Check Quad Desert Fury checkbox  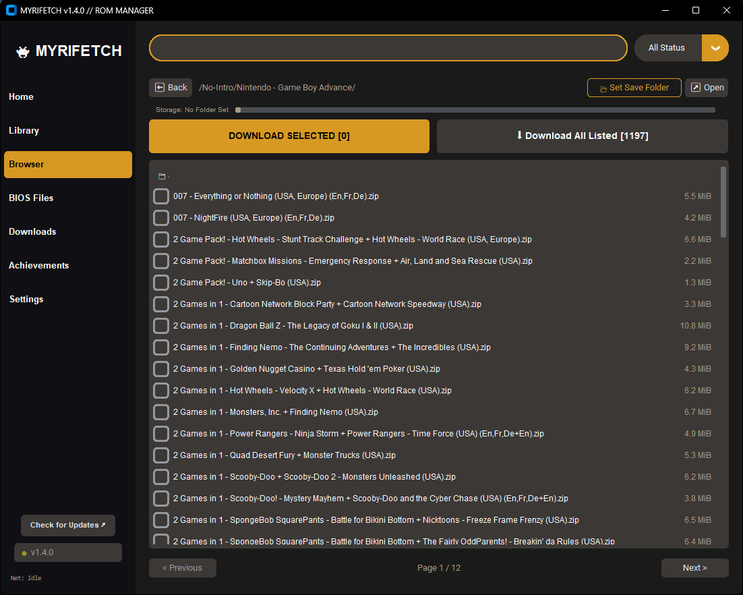coord(161,455)
